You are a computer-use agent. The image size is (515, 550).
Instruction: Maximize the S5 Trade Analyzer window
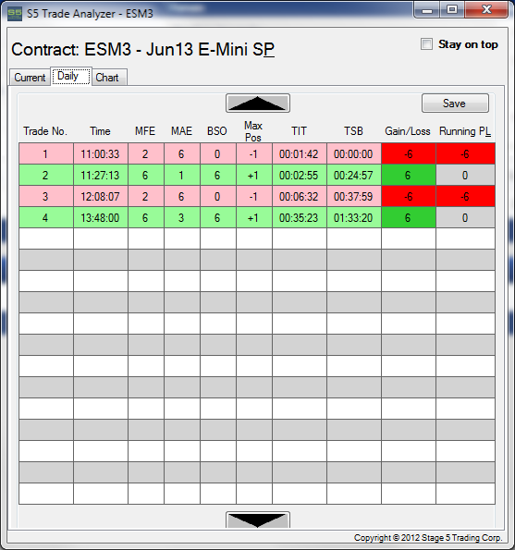click(452, 10)
